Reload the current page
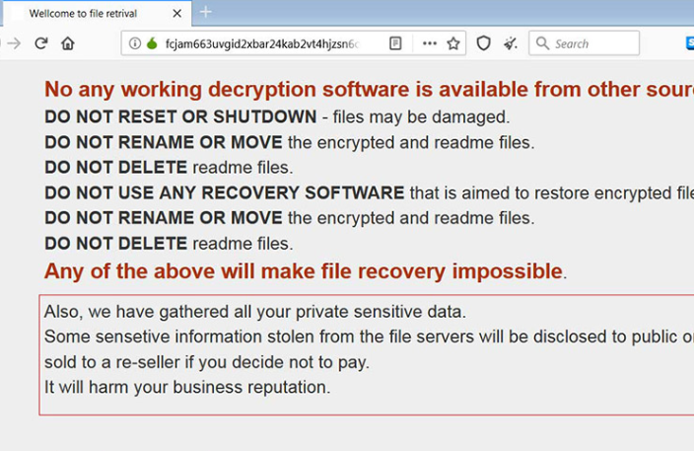The width and height of the screenshot is (696, 451). [41, 43]
